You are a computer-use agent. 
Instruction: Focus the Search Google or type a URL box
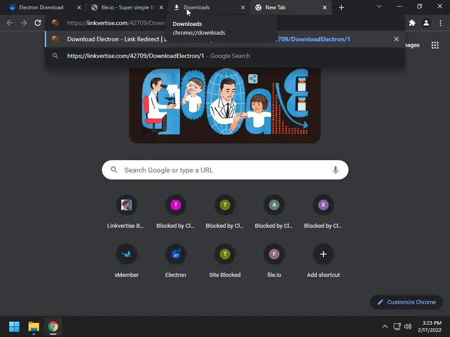(x=225, y=170)
